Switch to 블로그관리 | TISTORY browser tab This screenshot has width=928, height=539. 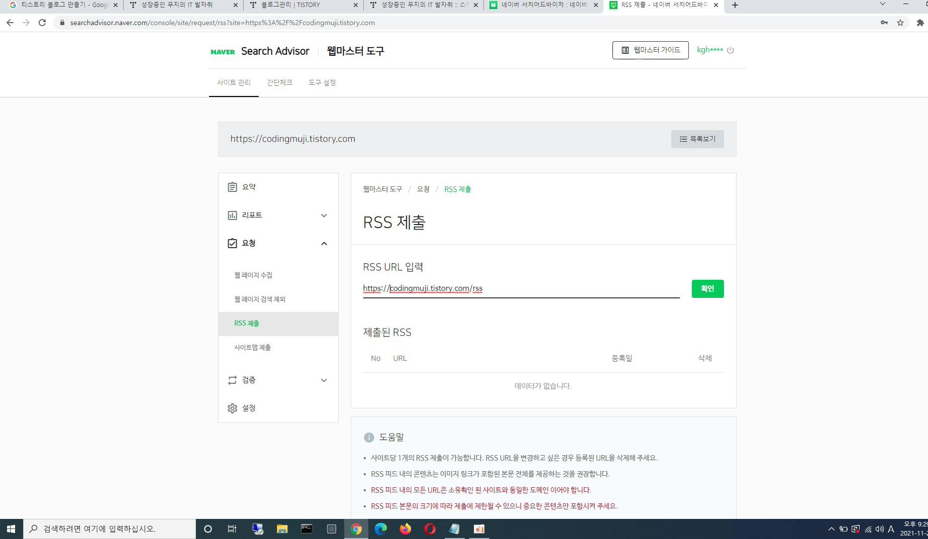[301, 5]
